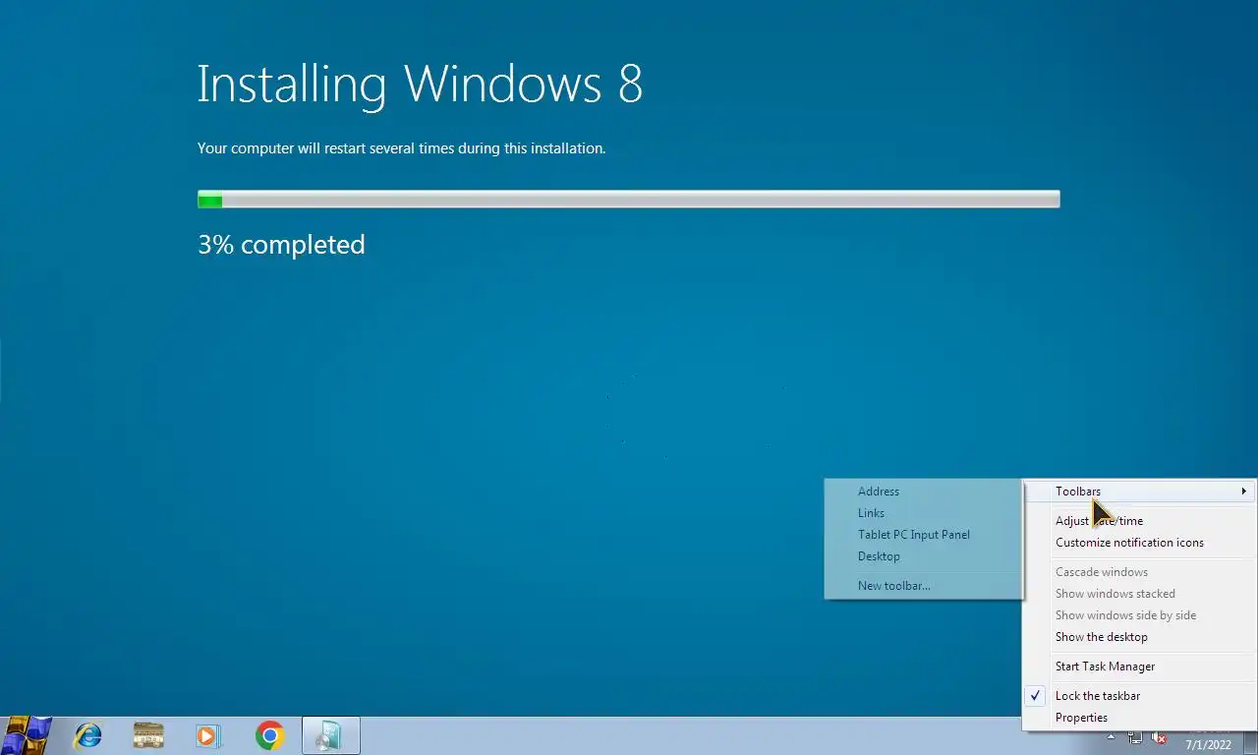1258x755 pixels.
Task: Launch Windows Media Player from the taskbar
Action: (207, 735)
